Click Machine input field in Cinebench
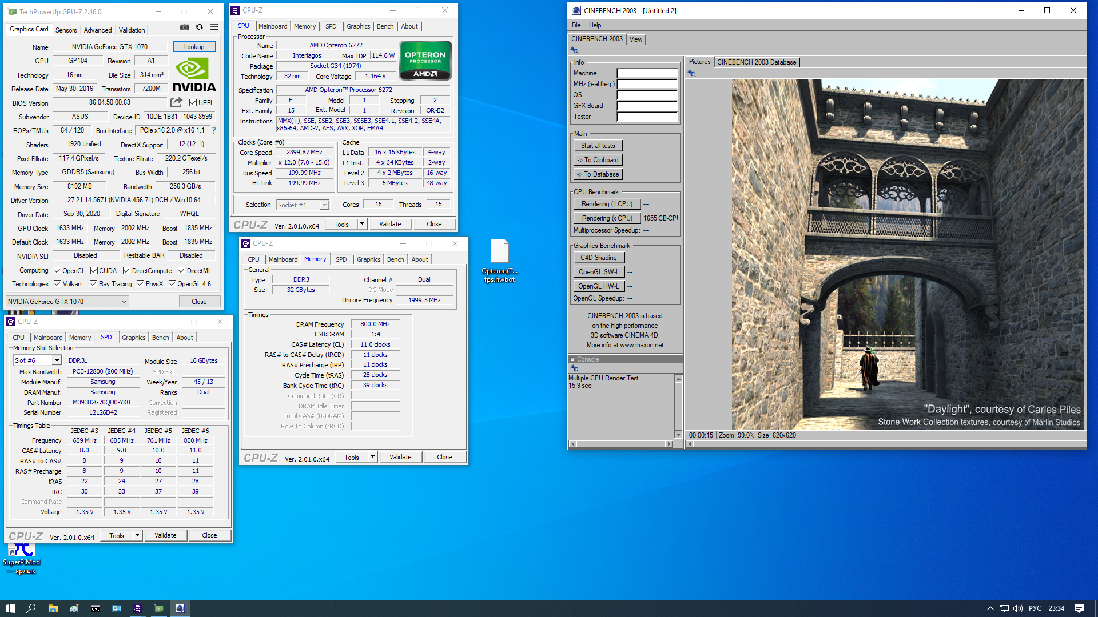Screen dimensions: 1098x617 (647, 73)
